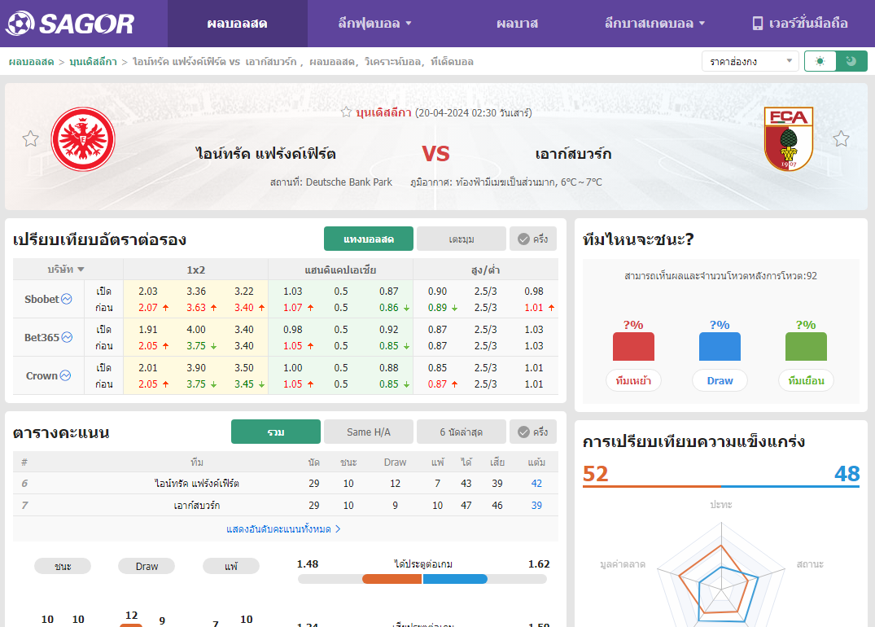Favorite the Augsburg away team star
This screenshot has height=627, width=875.
click(841, 138)
